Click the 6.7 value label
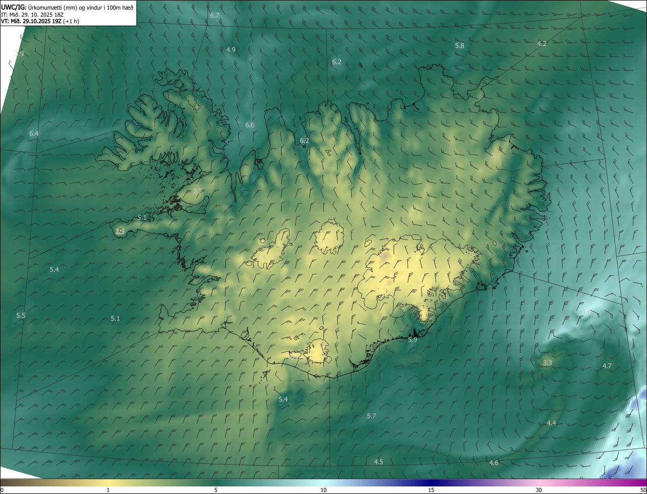Image resolution: width=647 pixels, height=494 pixels. click(x=215, y=16)
